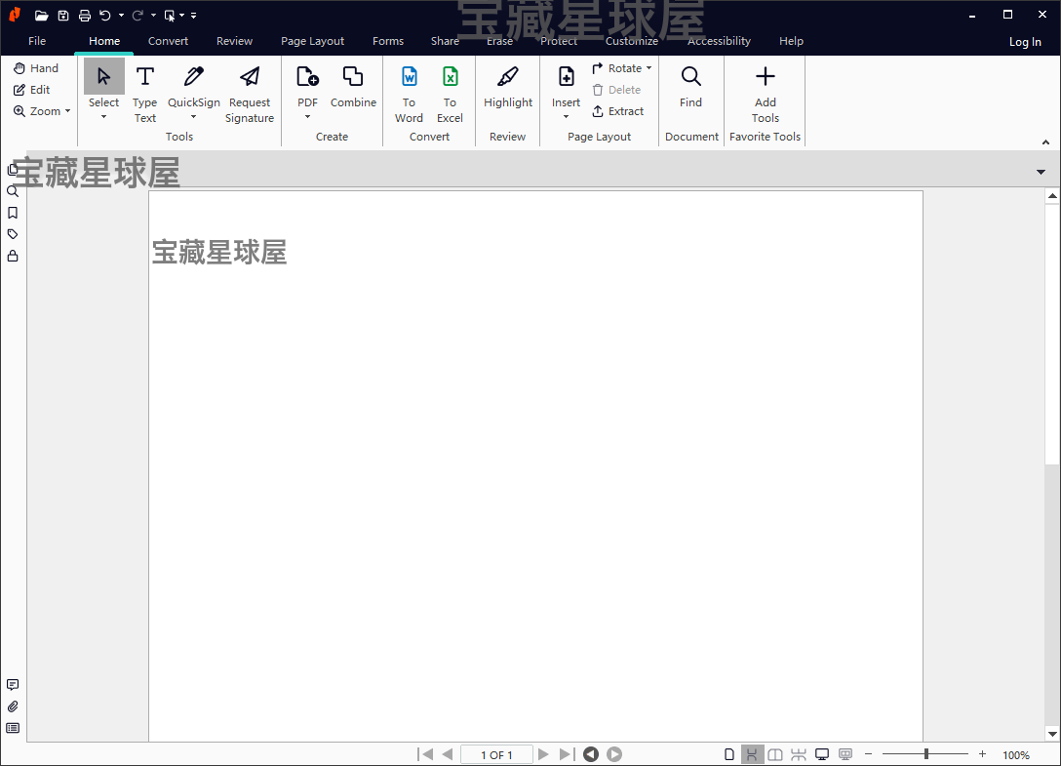Open the Tags pane in the sidebar

[13, 234]
